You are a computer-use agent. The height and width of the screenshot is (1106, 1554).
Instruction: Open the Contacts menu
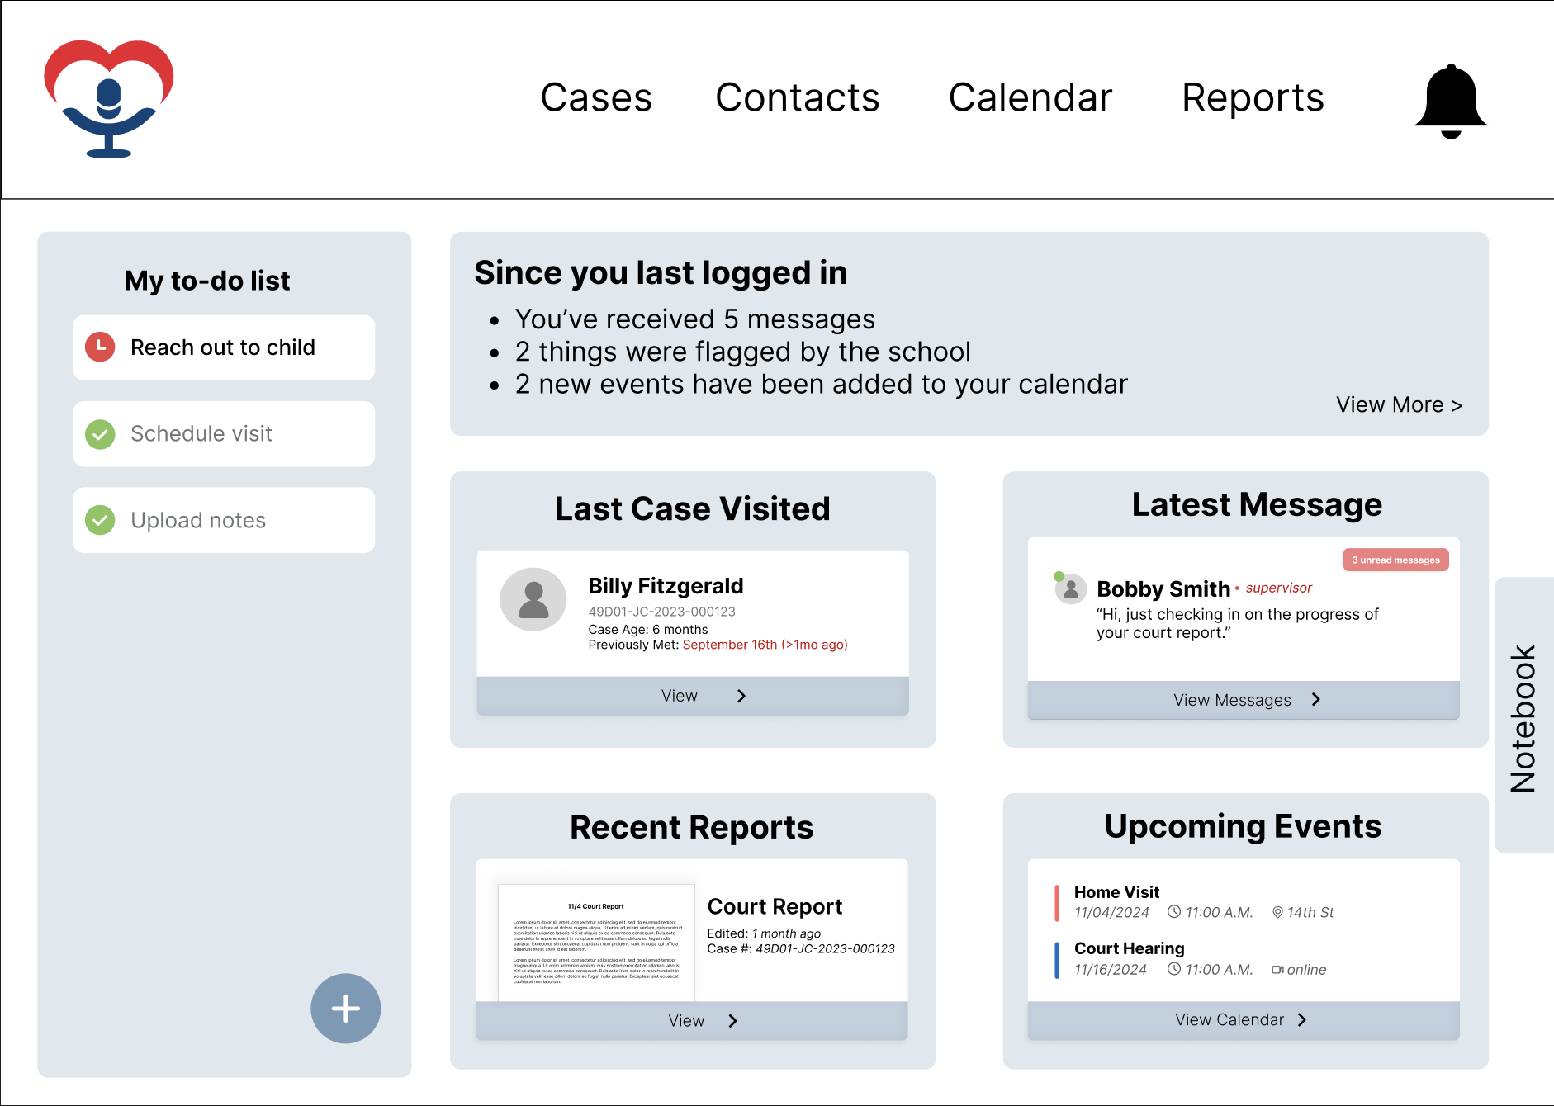[798, 97]
